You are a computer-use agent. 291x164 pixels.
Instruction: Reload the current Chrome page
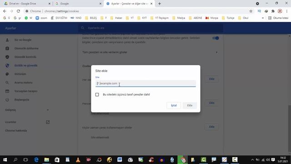coord(18,11)
